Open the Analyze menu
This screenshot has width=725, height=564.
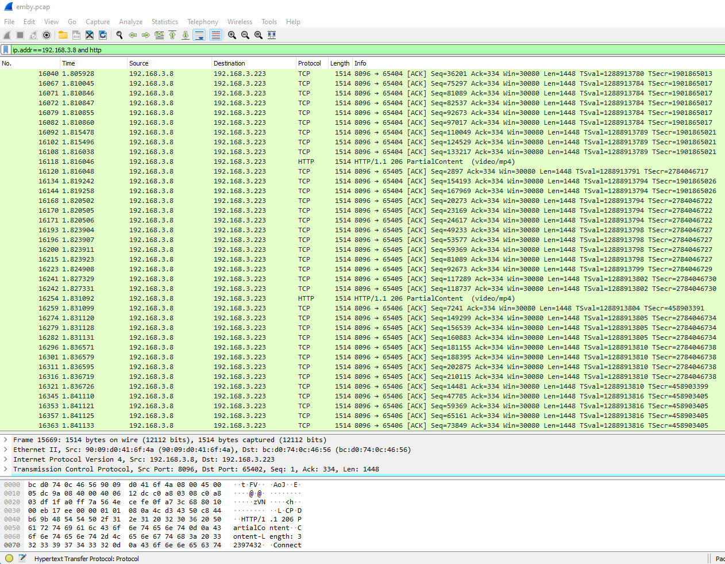click(x=130, y=22)
